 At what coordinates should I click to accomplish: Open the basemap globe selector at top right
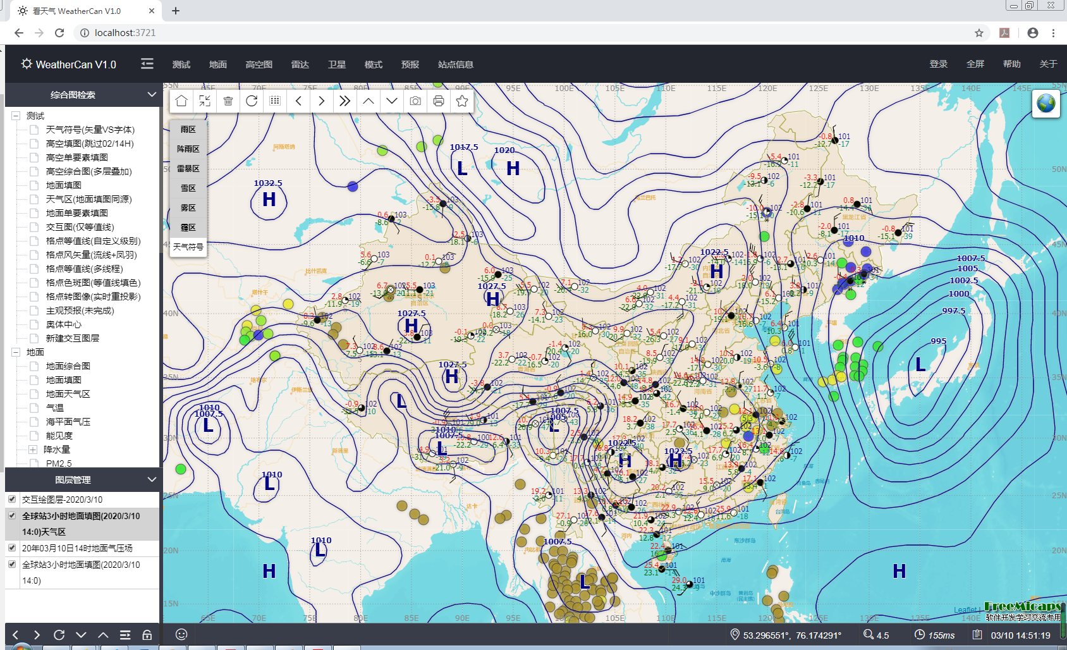(1046, 103)
